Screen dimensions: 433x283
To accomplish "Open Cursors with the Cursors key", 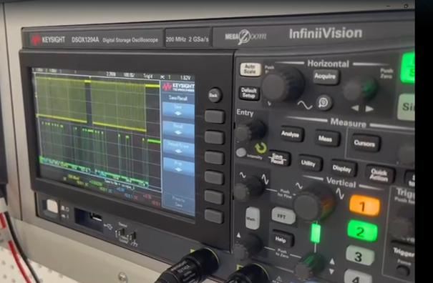I will click(365, 143).
